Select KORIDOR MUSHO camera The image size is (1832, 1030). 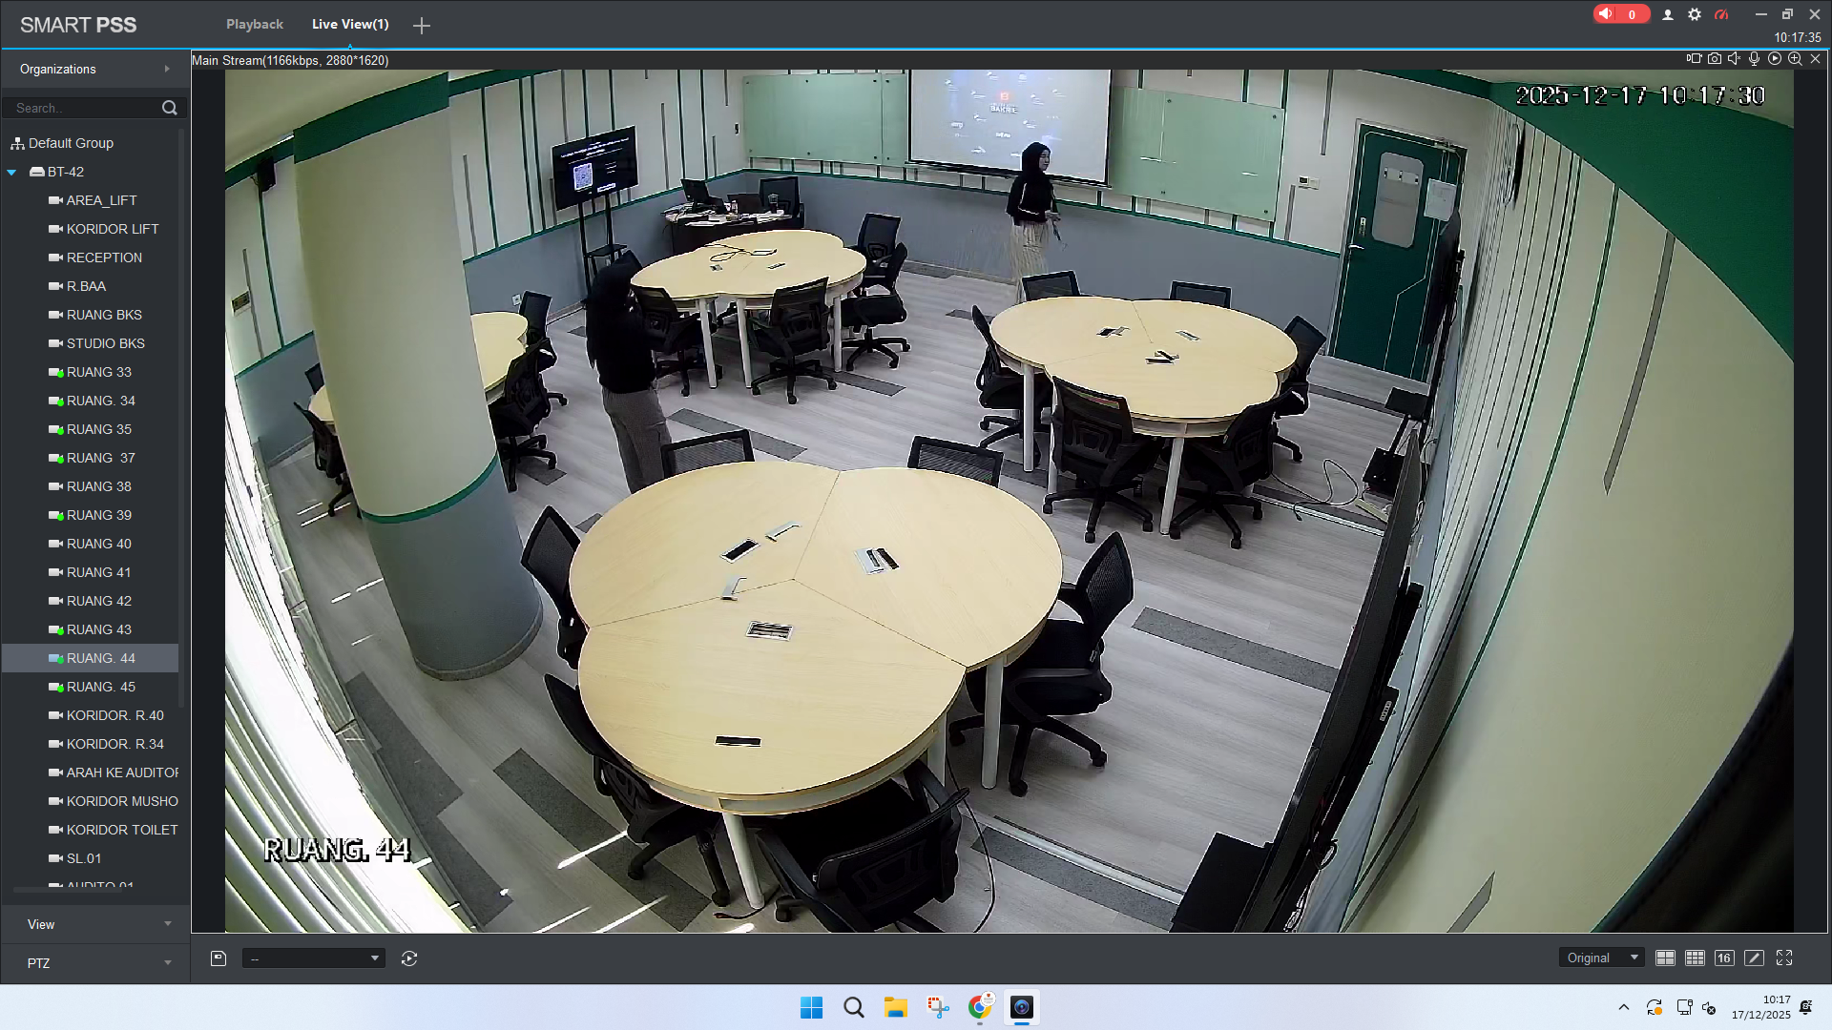tap(122, 801)
